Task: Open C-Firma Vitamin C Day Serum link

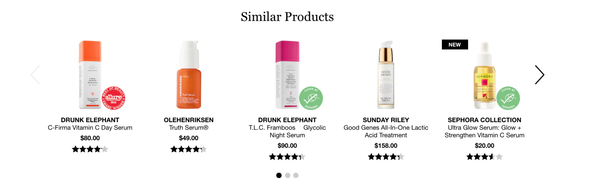Action: click(x=90, y=128)
